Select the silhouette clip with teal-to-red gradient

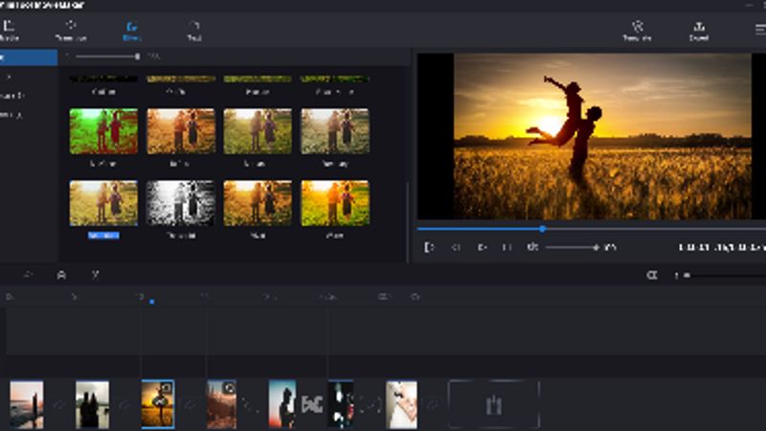click(282, 404)
